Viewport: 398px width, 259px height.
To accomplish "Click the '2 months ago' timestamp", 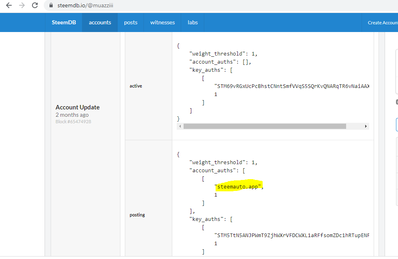I will pos(72,115).
